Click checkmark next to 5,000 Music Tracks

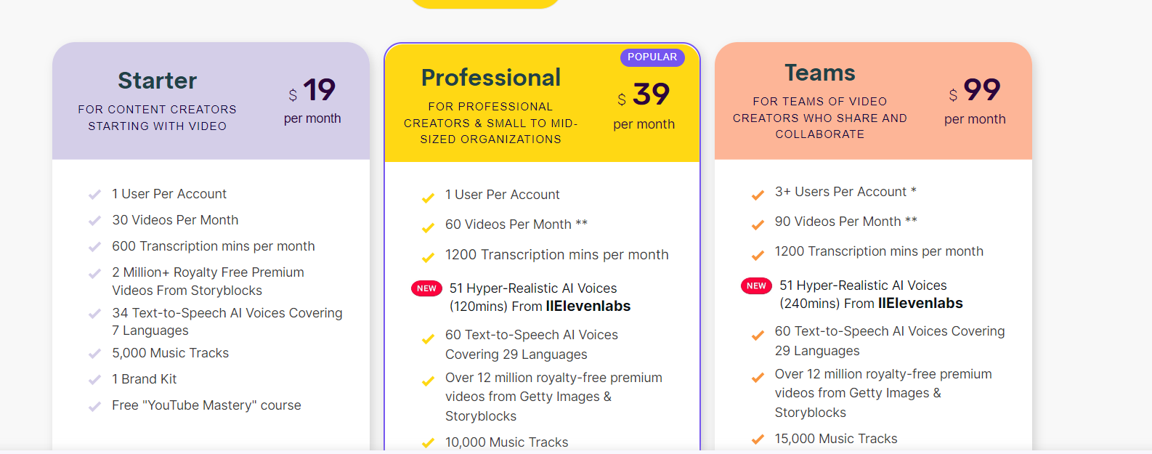point(94,354)
